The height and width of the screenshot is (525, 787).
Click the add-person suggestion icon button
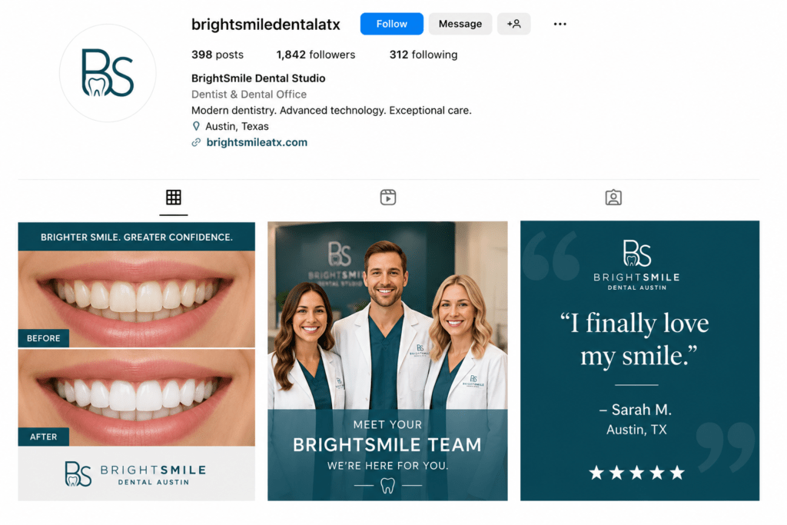pos(513,24)
